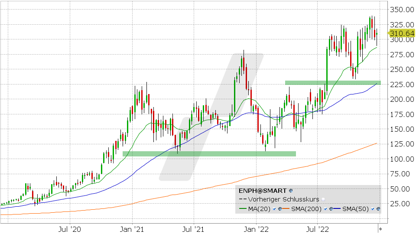
Task: Enable the Vorheriger Schlusskurs checkbox
Action: pos(323,200)
